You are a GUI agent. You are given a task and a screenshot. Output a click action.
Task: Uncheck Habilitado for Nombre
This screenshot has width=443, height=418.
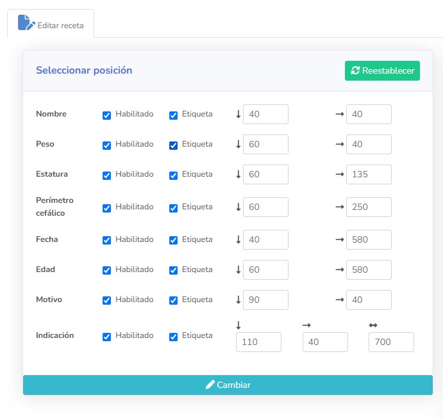click(107, 115)
